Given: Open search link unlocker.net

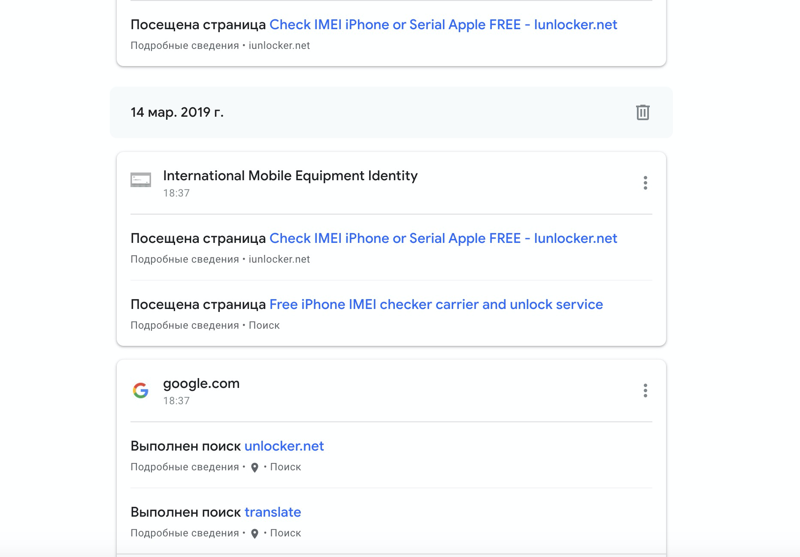Looking at the screenshot, I should [x=284, y=446].
